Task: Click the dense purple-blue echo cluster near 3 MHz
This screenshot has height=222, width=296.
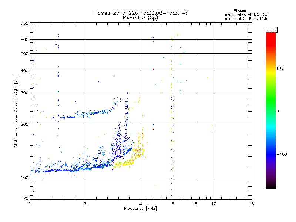Action: point(117,145)
